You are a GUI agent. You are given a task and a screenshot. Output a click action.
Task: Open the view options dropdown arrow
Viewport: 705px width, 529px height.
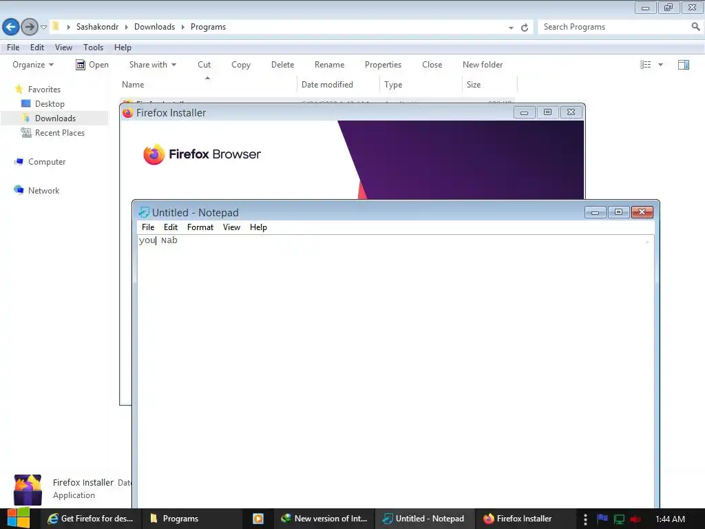(x=660, y=65)
